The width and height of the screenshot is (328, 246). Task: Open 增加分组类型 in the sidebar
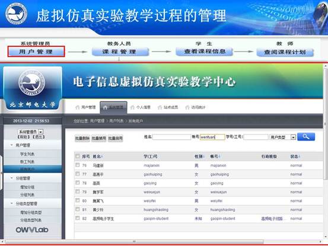(31, 212)
